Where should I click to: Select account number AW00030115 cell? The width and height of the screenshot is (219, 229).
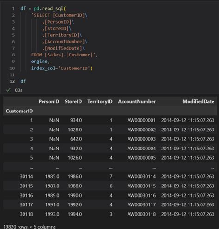click(141, 186)
